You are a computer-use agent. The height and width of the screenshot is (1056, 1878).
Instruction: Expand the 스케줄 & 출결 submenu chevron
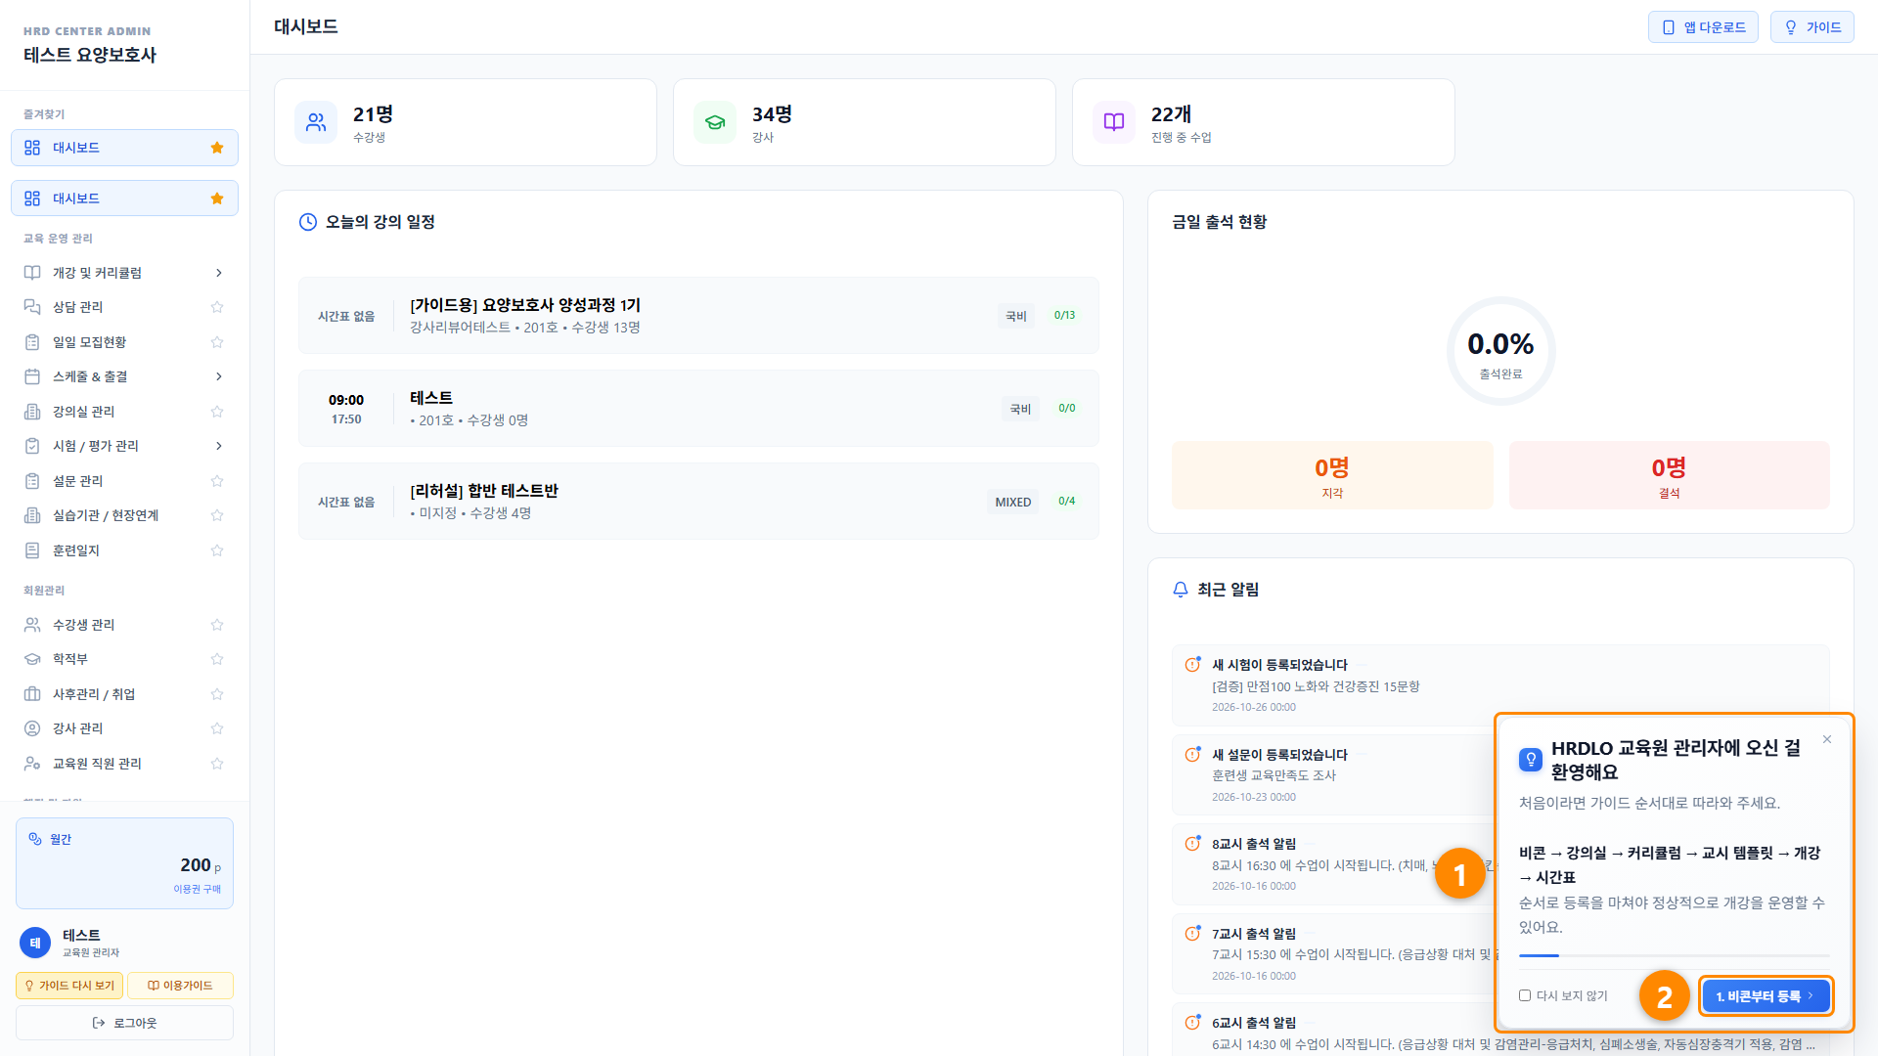pos(219,376)
